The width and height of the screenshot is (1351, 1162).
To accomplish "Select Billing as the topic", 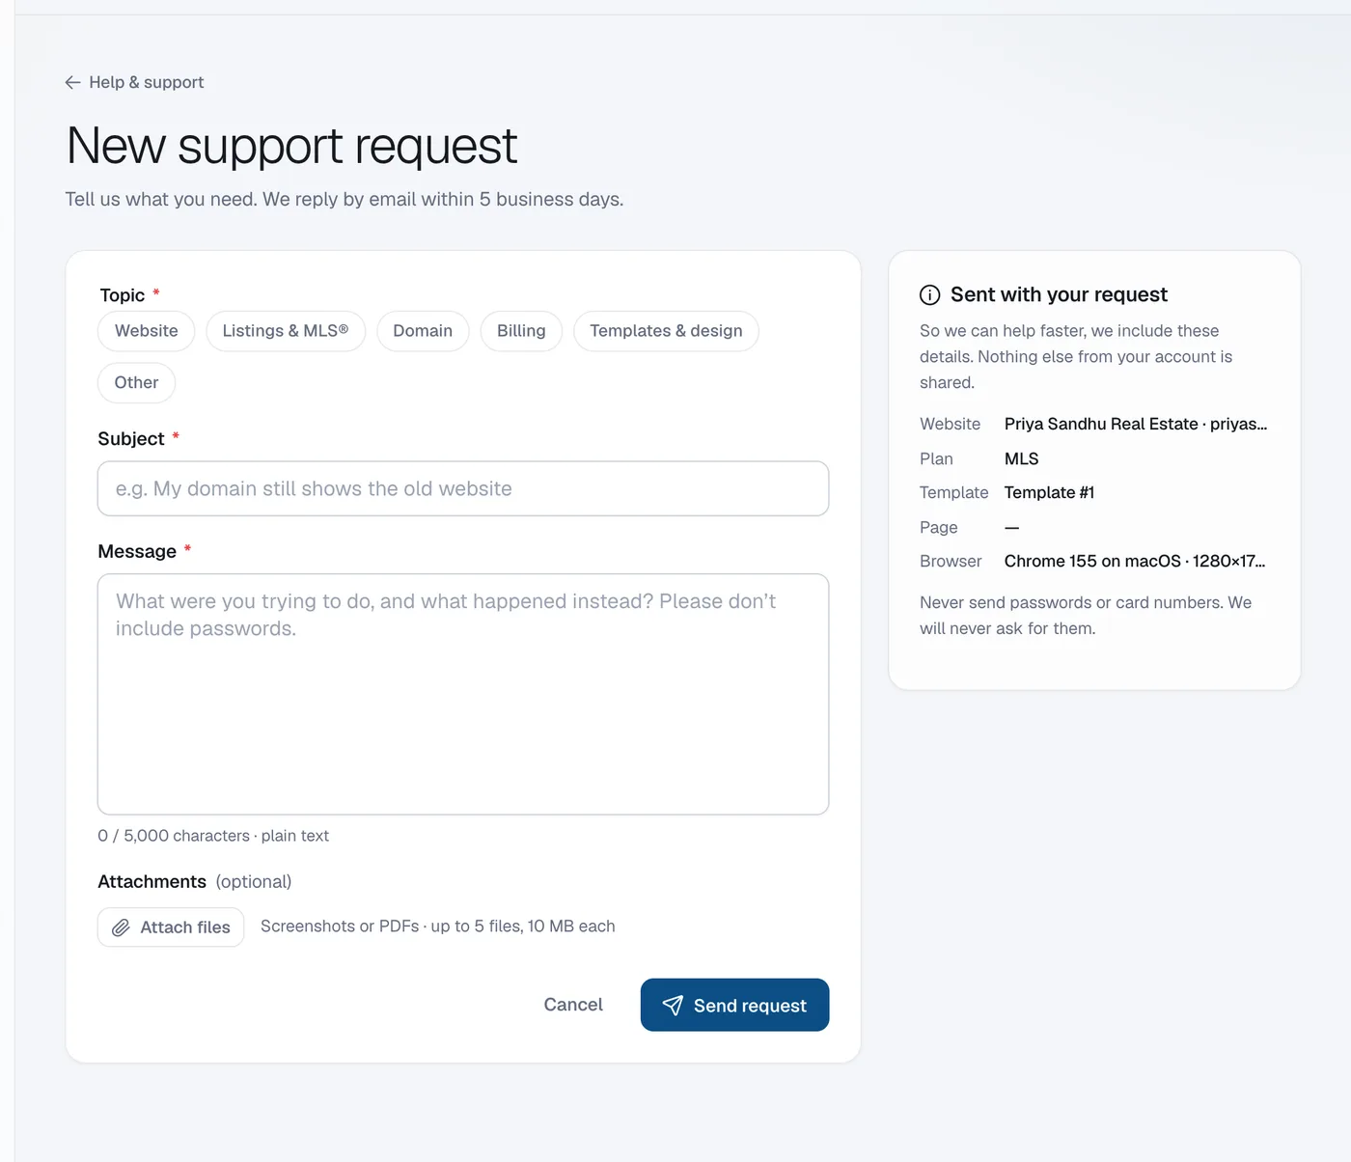I will [x=521, y=331].
